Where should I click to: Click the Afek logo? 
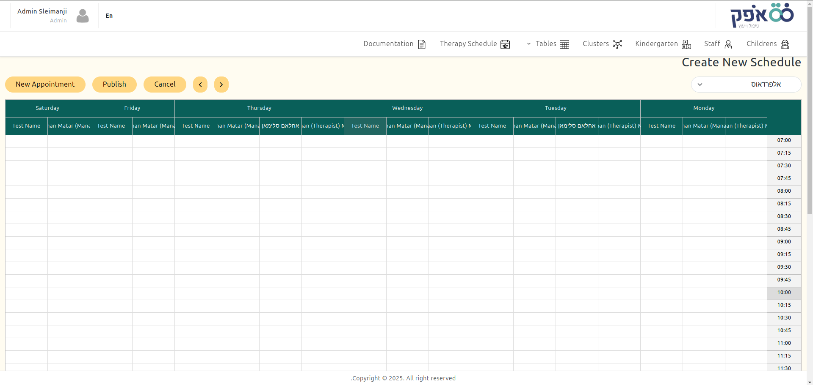click(762, 16)
